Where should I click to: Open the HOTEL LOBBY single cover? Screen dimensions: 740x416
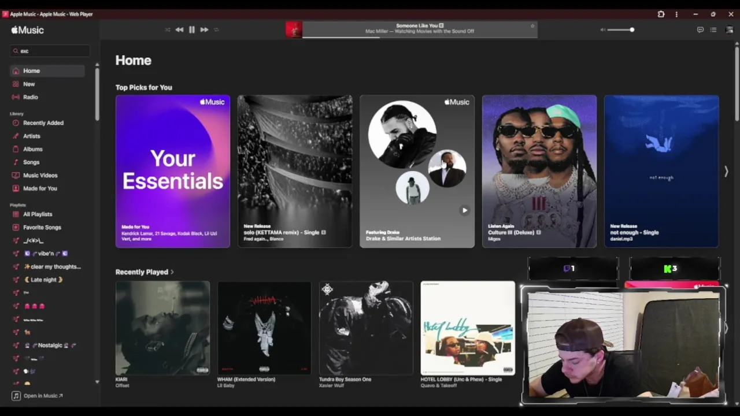[468, 328]
